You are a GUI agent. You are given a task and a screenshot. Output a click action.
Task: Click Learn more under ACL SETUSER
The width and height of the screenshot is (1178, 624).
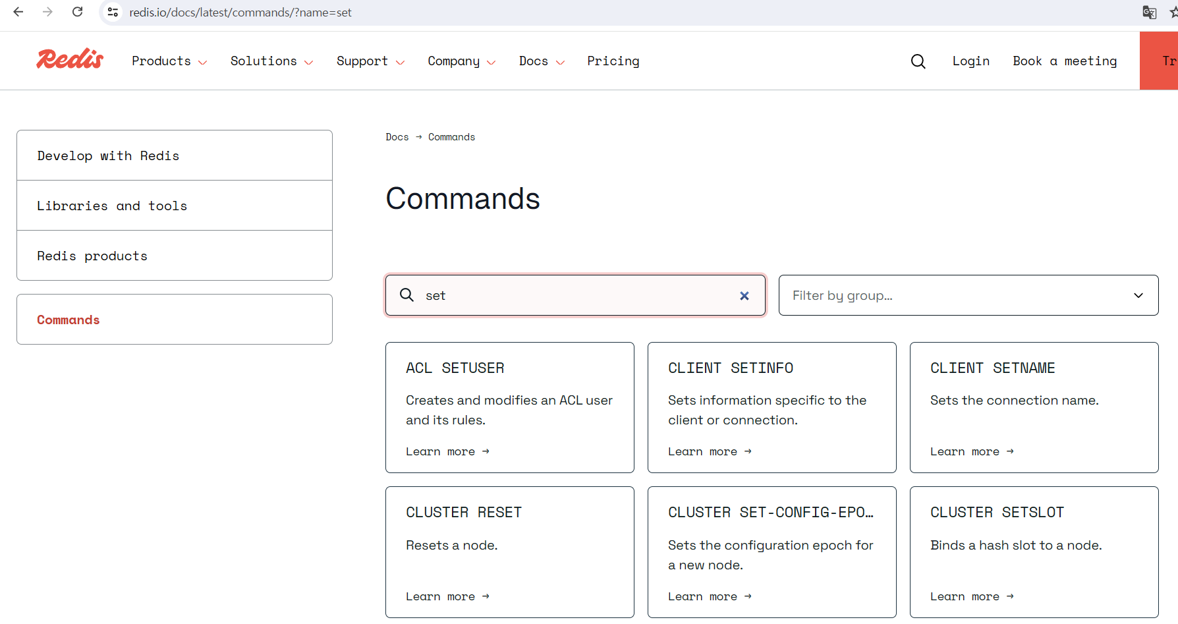(x=447, y=451)
